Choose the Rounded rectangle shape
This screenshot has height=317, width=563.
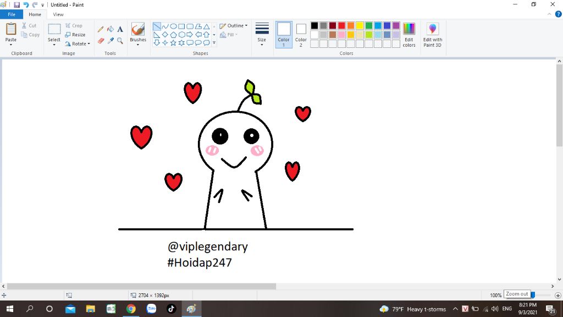click(190, 26)
